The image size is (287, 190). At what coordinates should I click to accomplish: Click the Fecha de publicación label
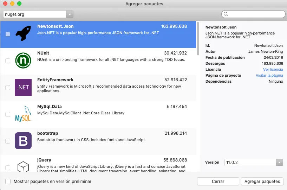(225, 57)
